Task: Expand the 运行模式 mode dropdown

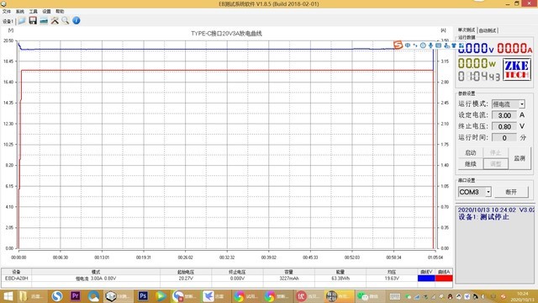Action: (521, 104)
